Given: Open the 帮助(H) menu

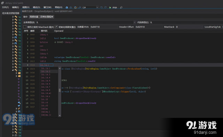Looking at the screenshot, I should tap(59, 7).
